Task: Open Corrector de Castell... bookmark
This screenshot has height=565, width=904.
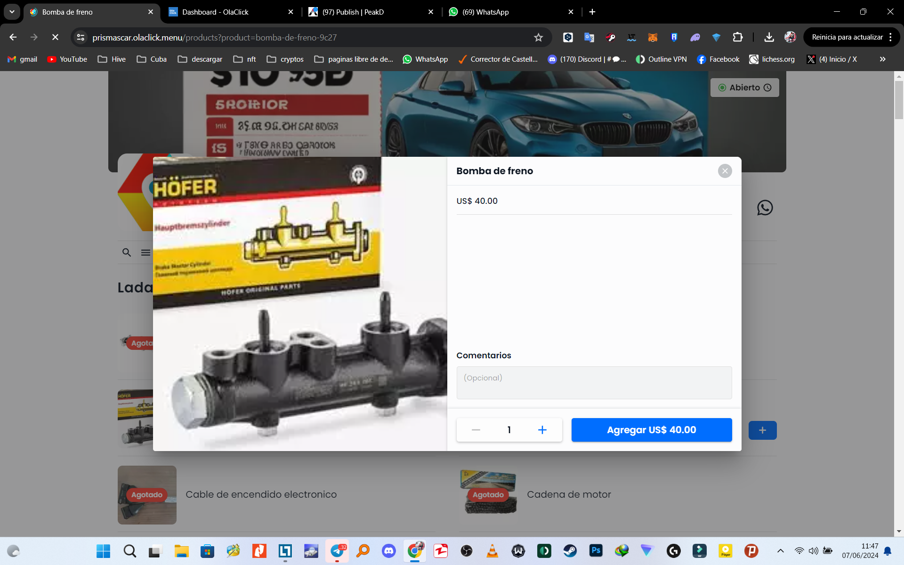Action: pyautogui.click(x=498, y=59)
